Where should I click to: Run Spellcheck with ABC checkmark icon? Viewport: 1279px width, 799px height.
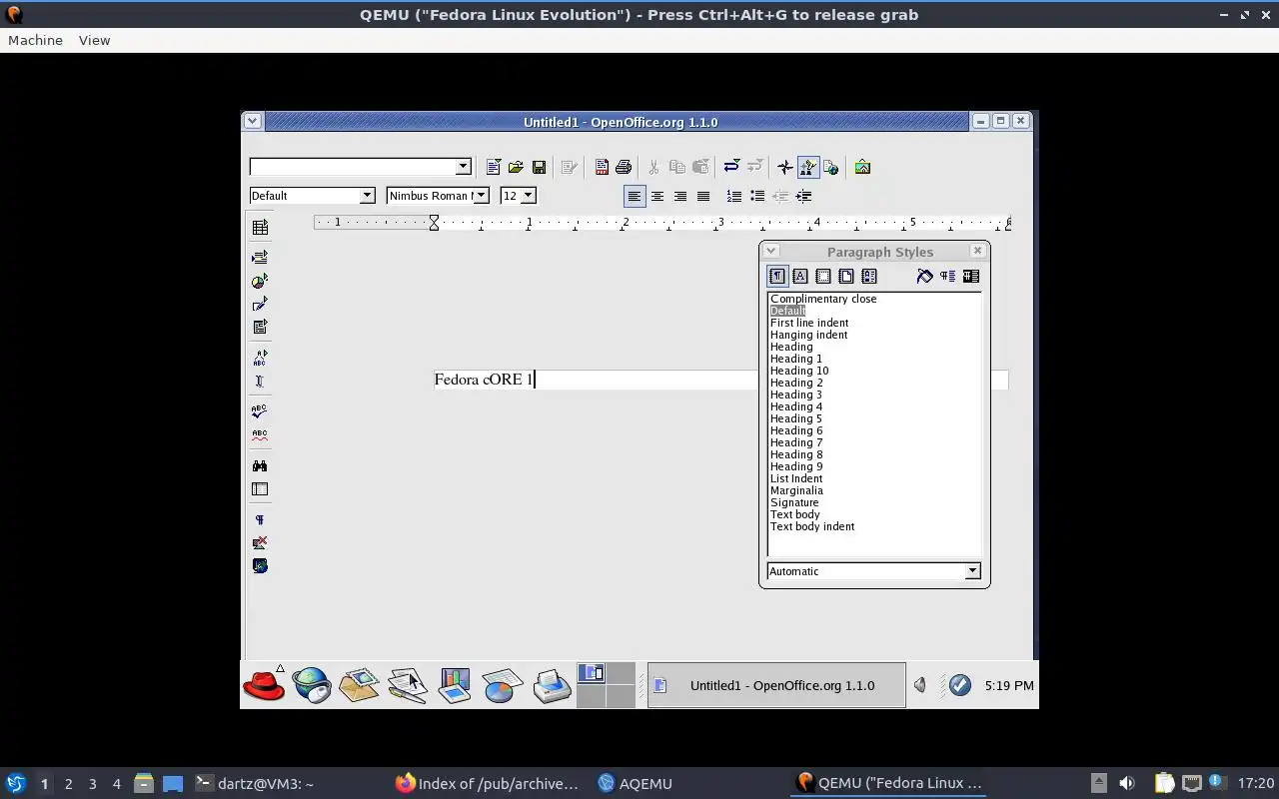[x=260, y=410]
